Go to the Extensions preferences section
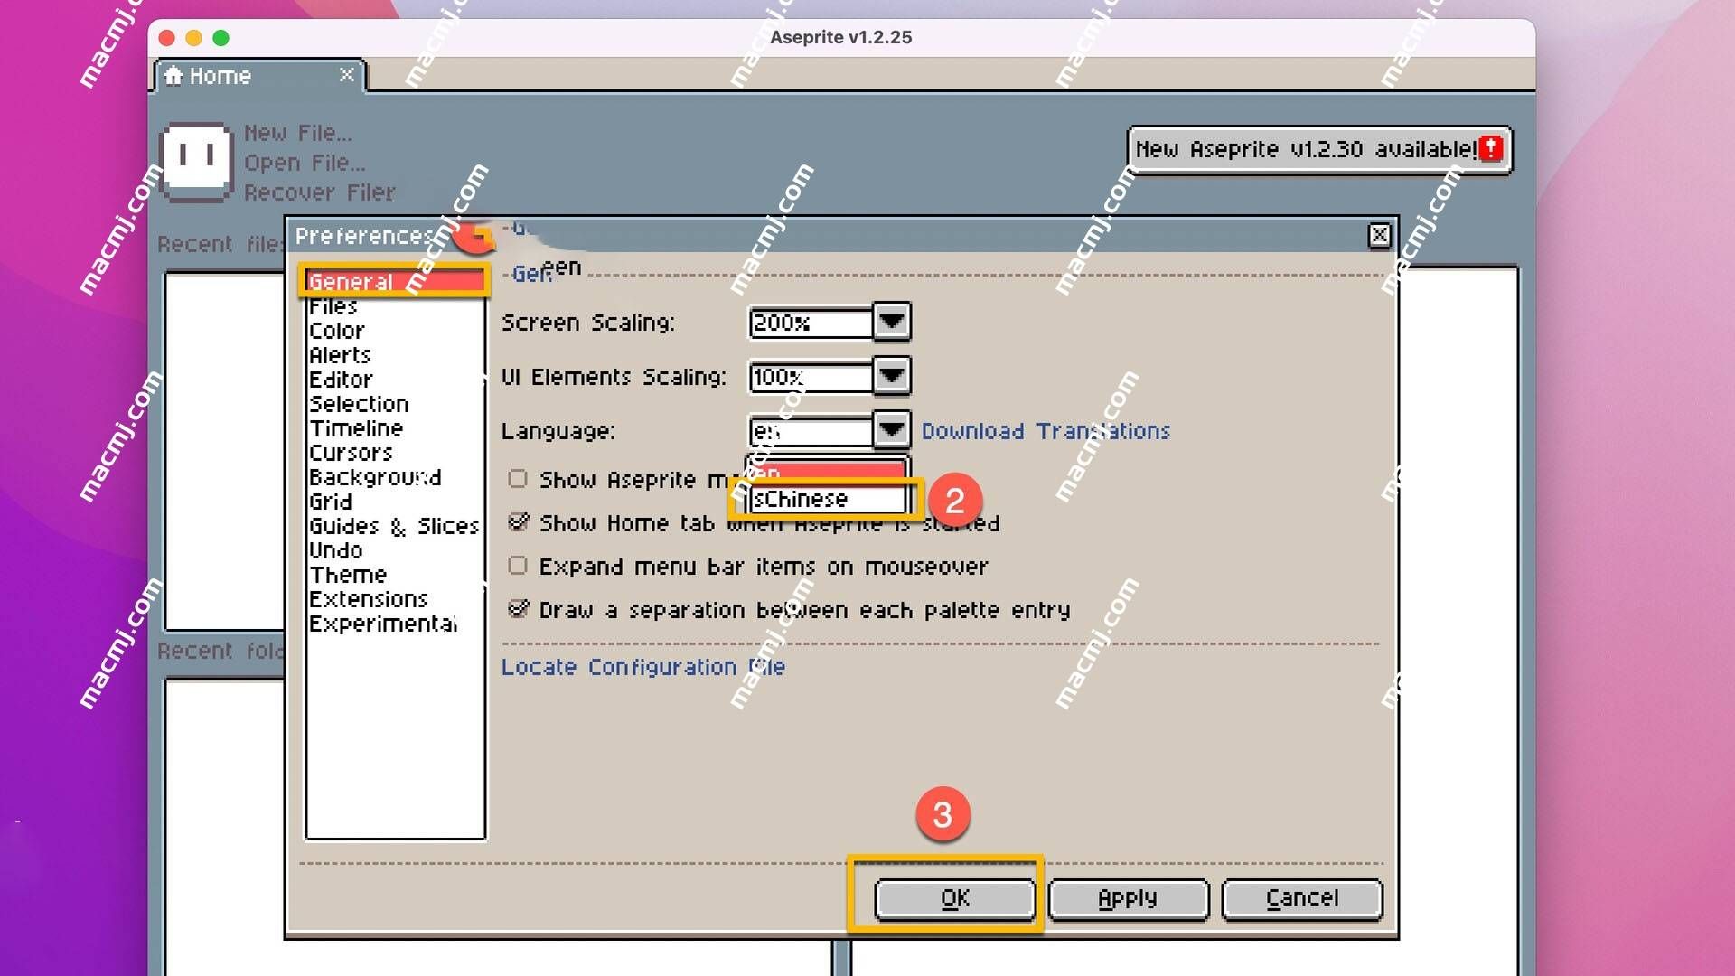Viewport: 1735px width, 976px height. click(x=395, y=599)
